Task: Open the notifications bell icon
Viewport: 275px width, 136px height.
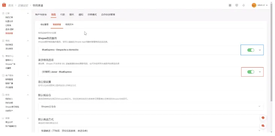Action: pyautogui.click(x=244, y=5)
